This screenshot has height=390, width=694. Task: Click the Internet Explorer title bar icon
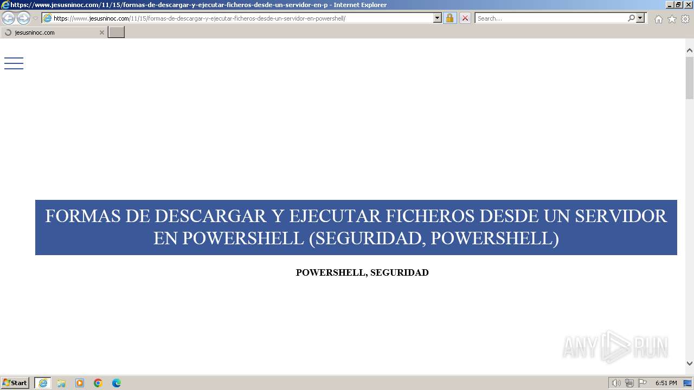point(5,5)
